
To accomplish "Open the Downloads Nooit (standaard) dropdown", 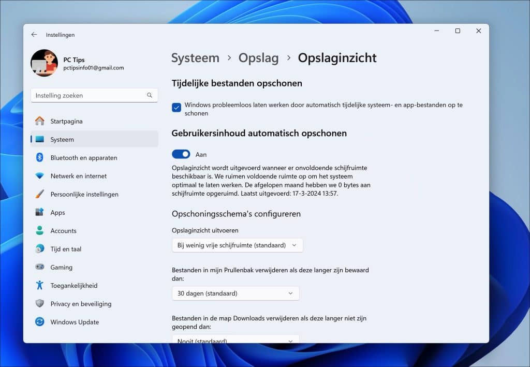I will (x=235, y=339).
